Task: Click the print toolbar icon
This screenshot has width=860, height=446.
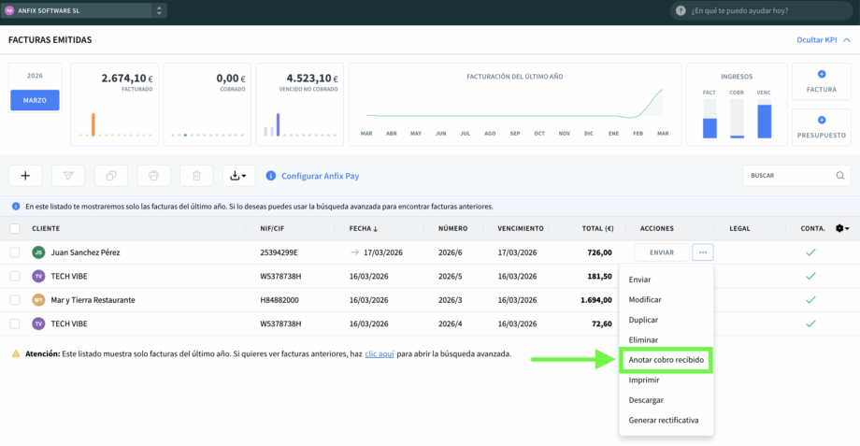Action: point(153,176)
